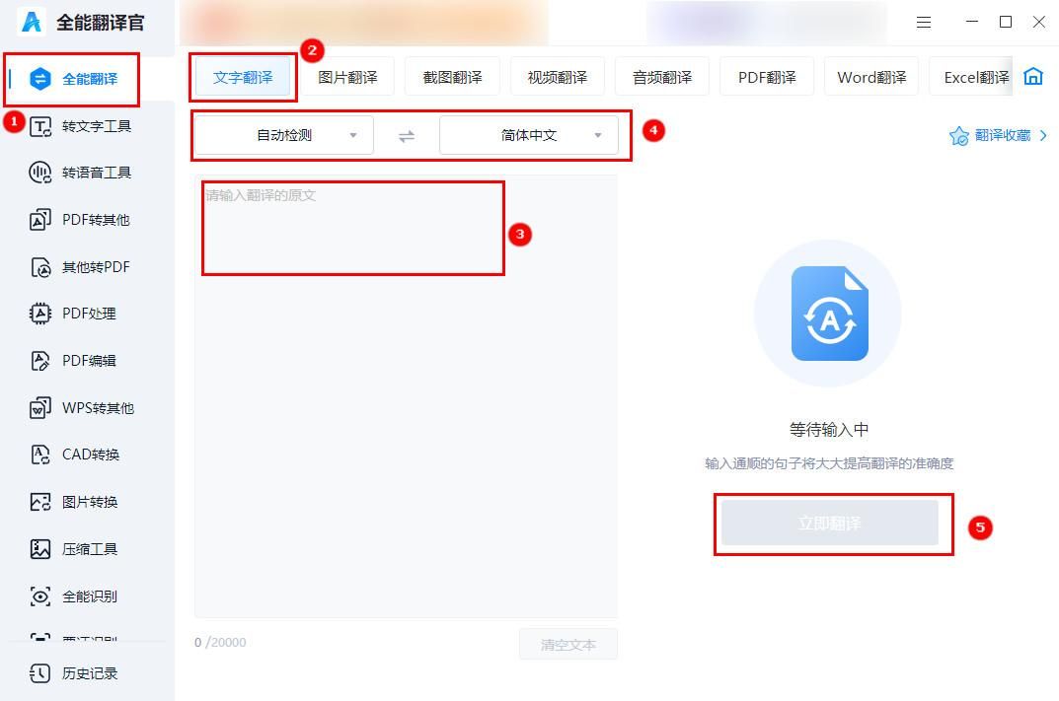1059x701 pixels.
Task: Swap source and target languages
Action: (407, 136)
